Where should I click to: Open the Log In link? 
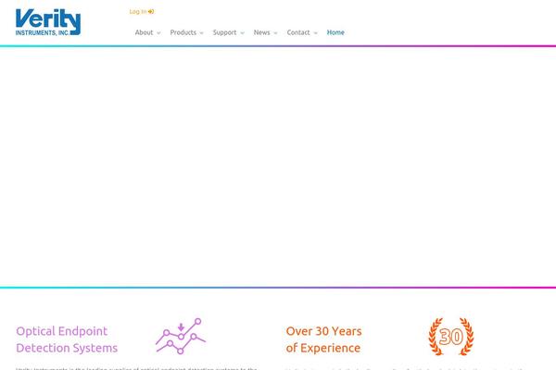click(137, 12)
